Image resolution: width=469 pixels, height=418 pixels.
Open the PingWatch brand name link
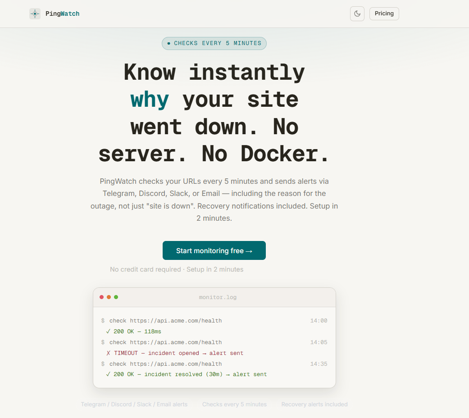point(62,14)
